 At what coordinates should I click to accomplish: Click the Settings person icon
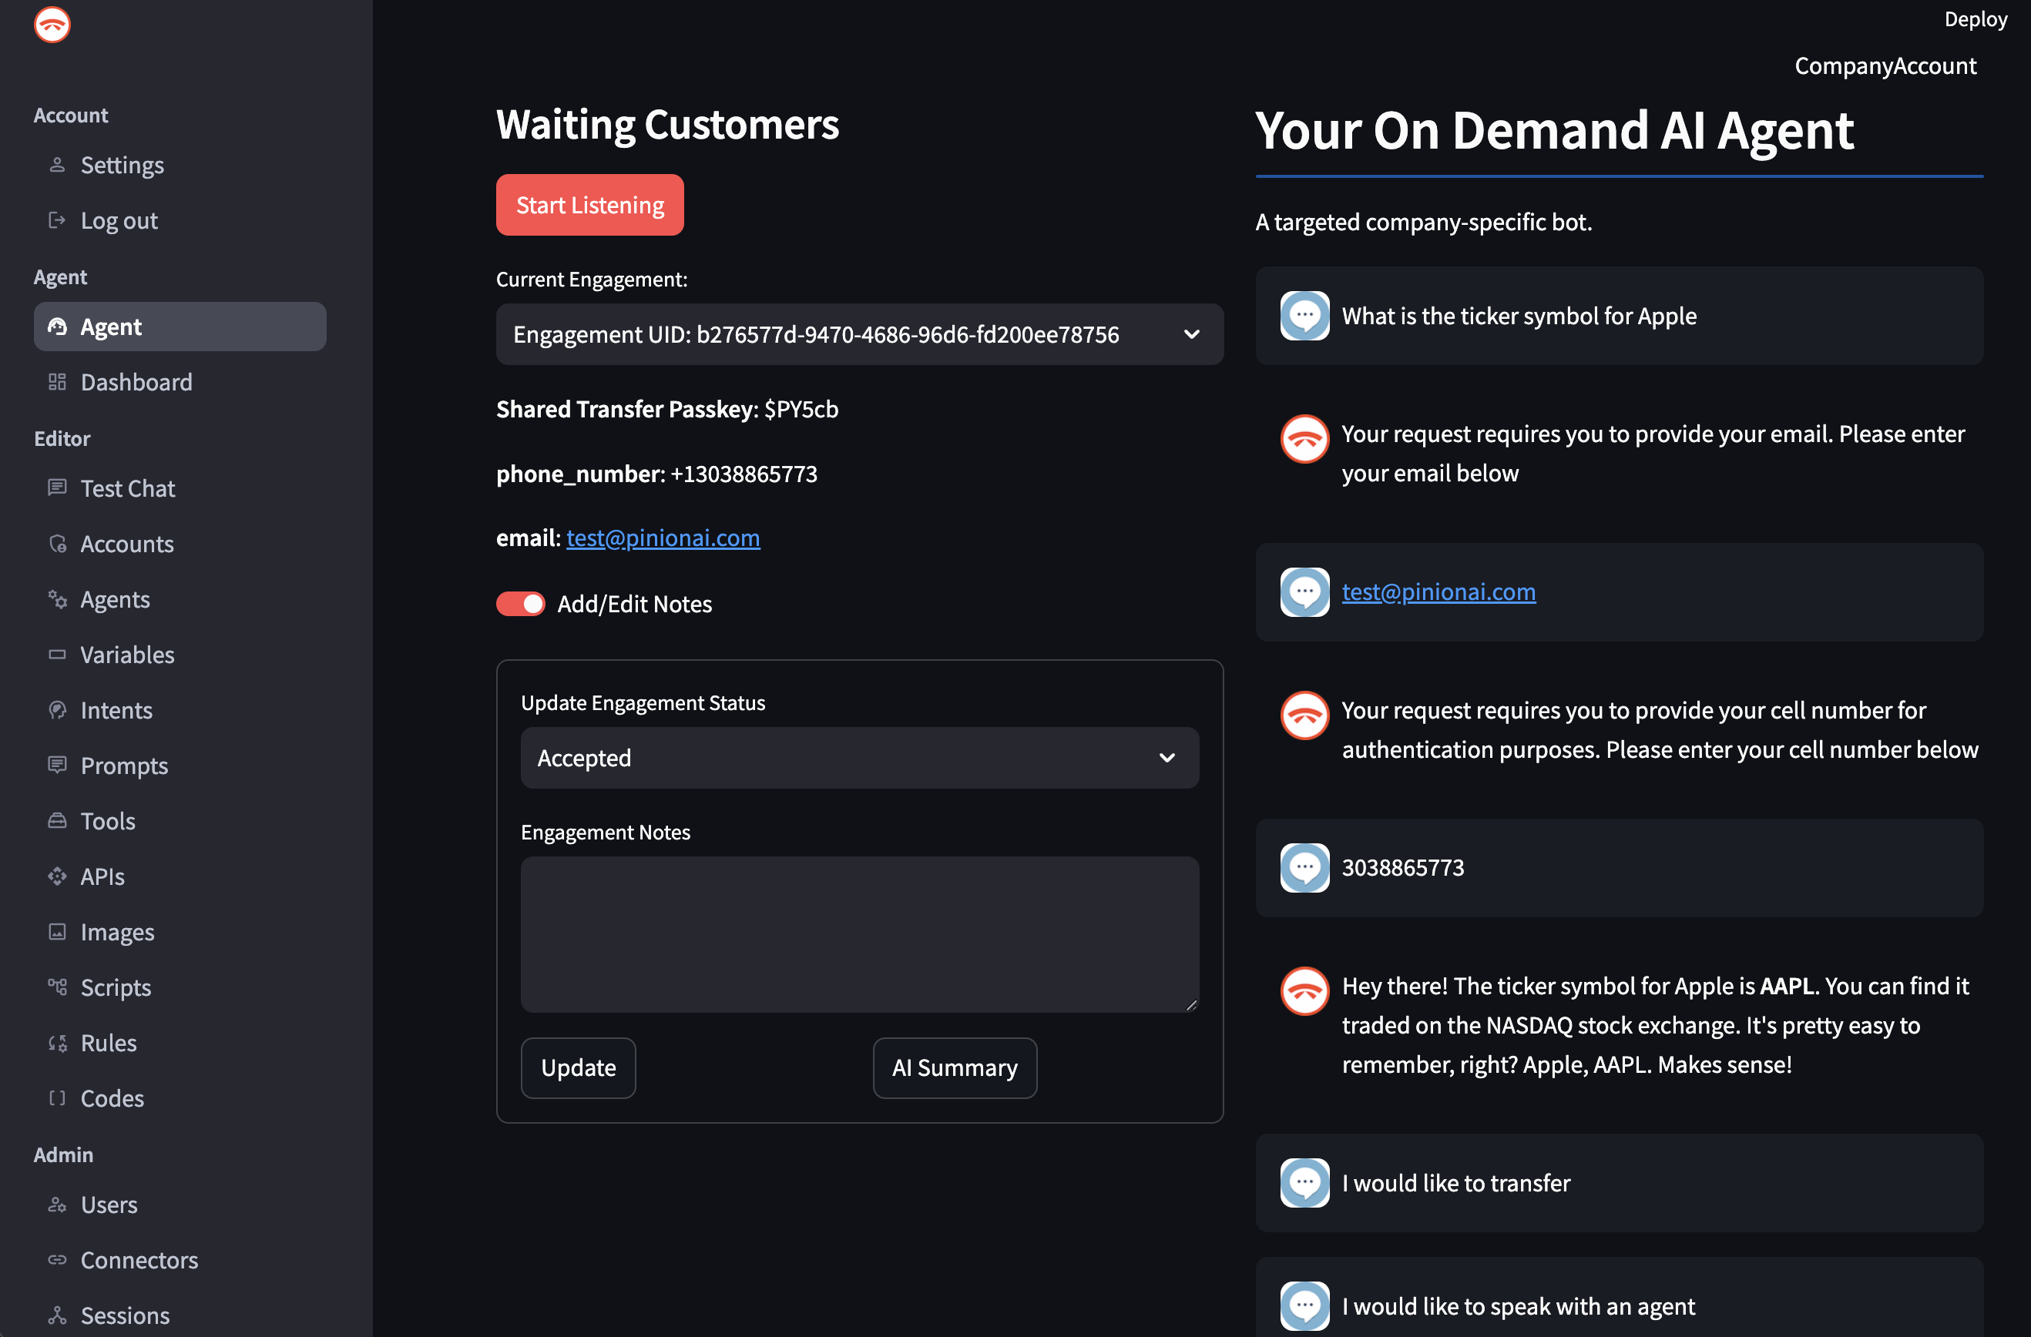[x=57, y=165]
